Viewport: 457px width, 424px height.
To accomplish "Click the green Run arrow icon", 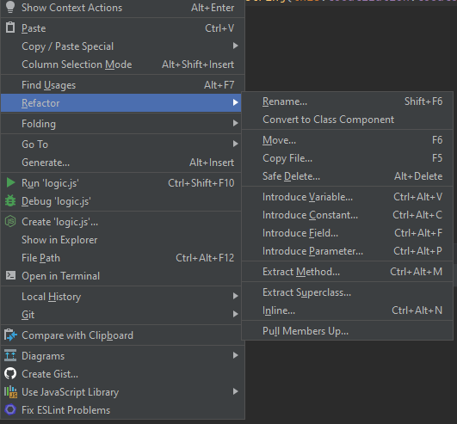I will coord(11,182).
